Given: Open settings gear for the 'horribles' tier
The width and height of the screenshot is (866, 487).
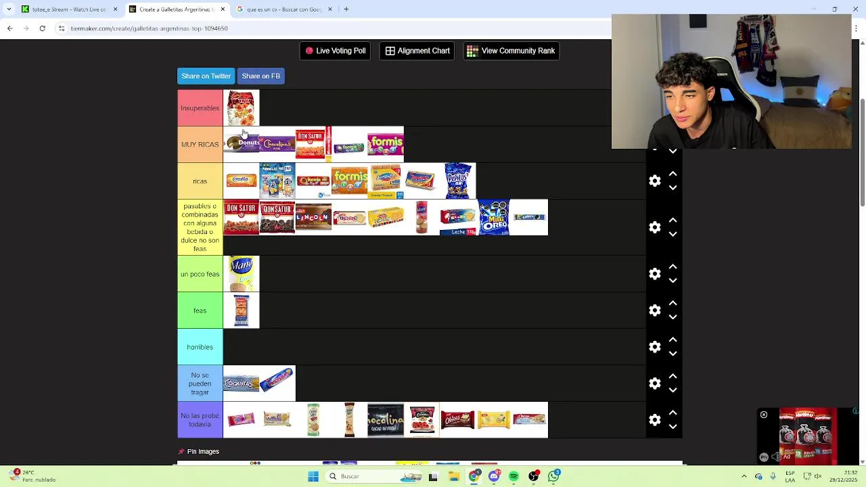Looking at the screenshot, I should click(x=654, y=347).
